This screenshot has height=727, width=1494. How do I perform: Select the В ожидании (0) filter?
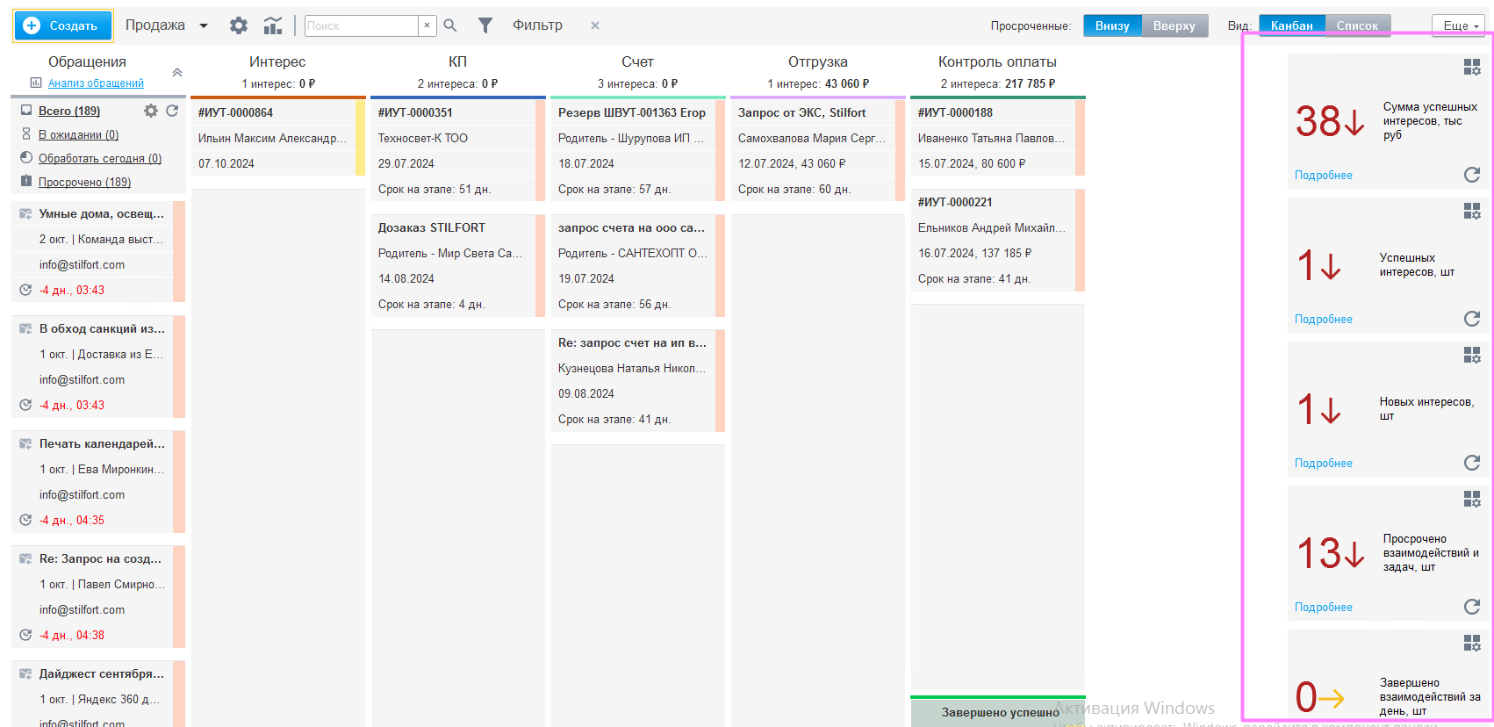(x=78, y=134)
